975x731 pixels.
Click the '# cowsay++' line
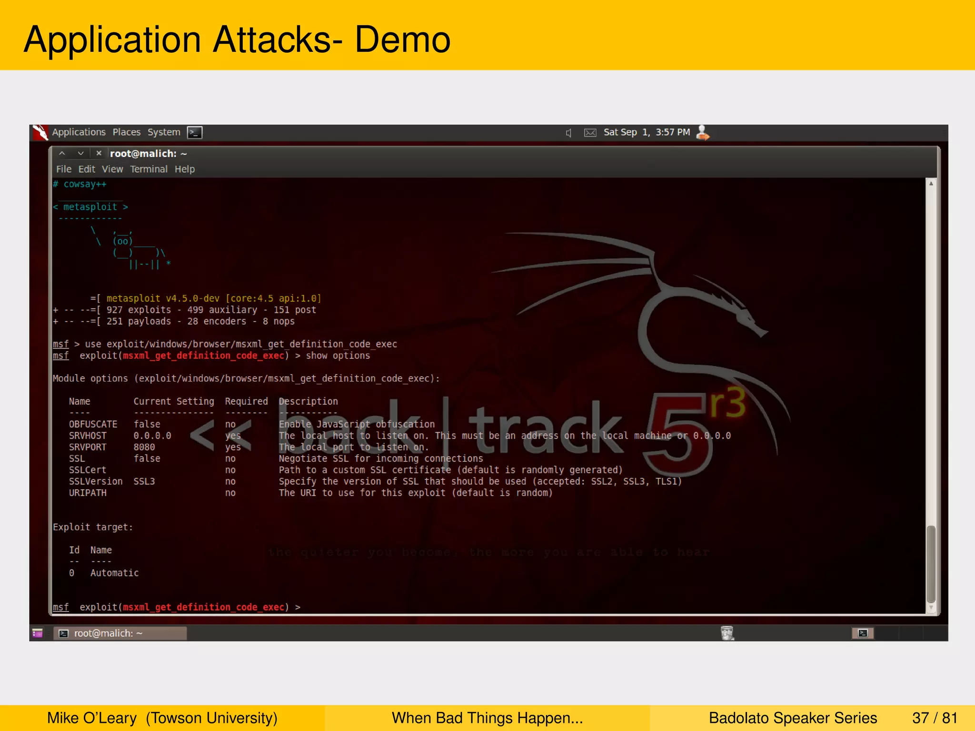pos(80,184)
